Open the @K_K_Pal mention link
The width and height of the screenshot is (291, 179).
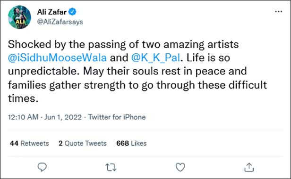155,58
